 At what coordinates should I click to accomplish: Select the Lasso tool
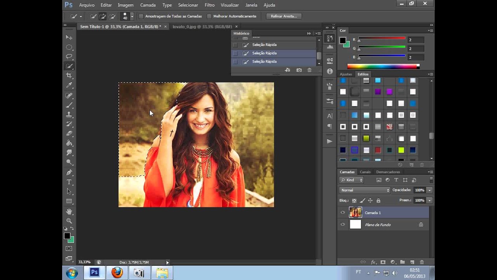tap(69, 56)
